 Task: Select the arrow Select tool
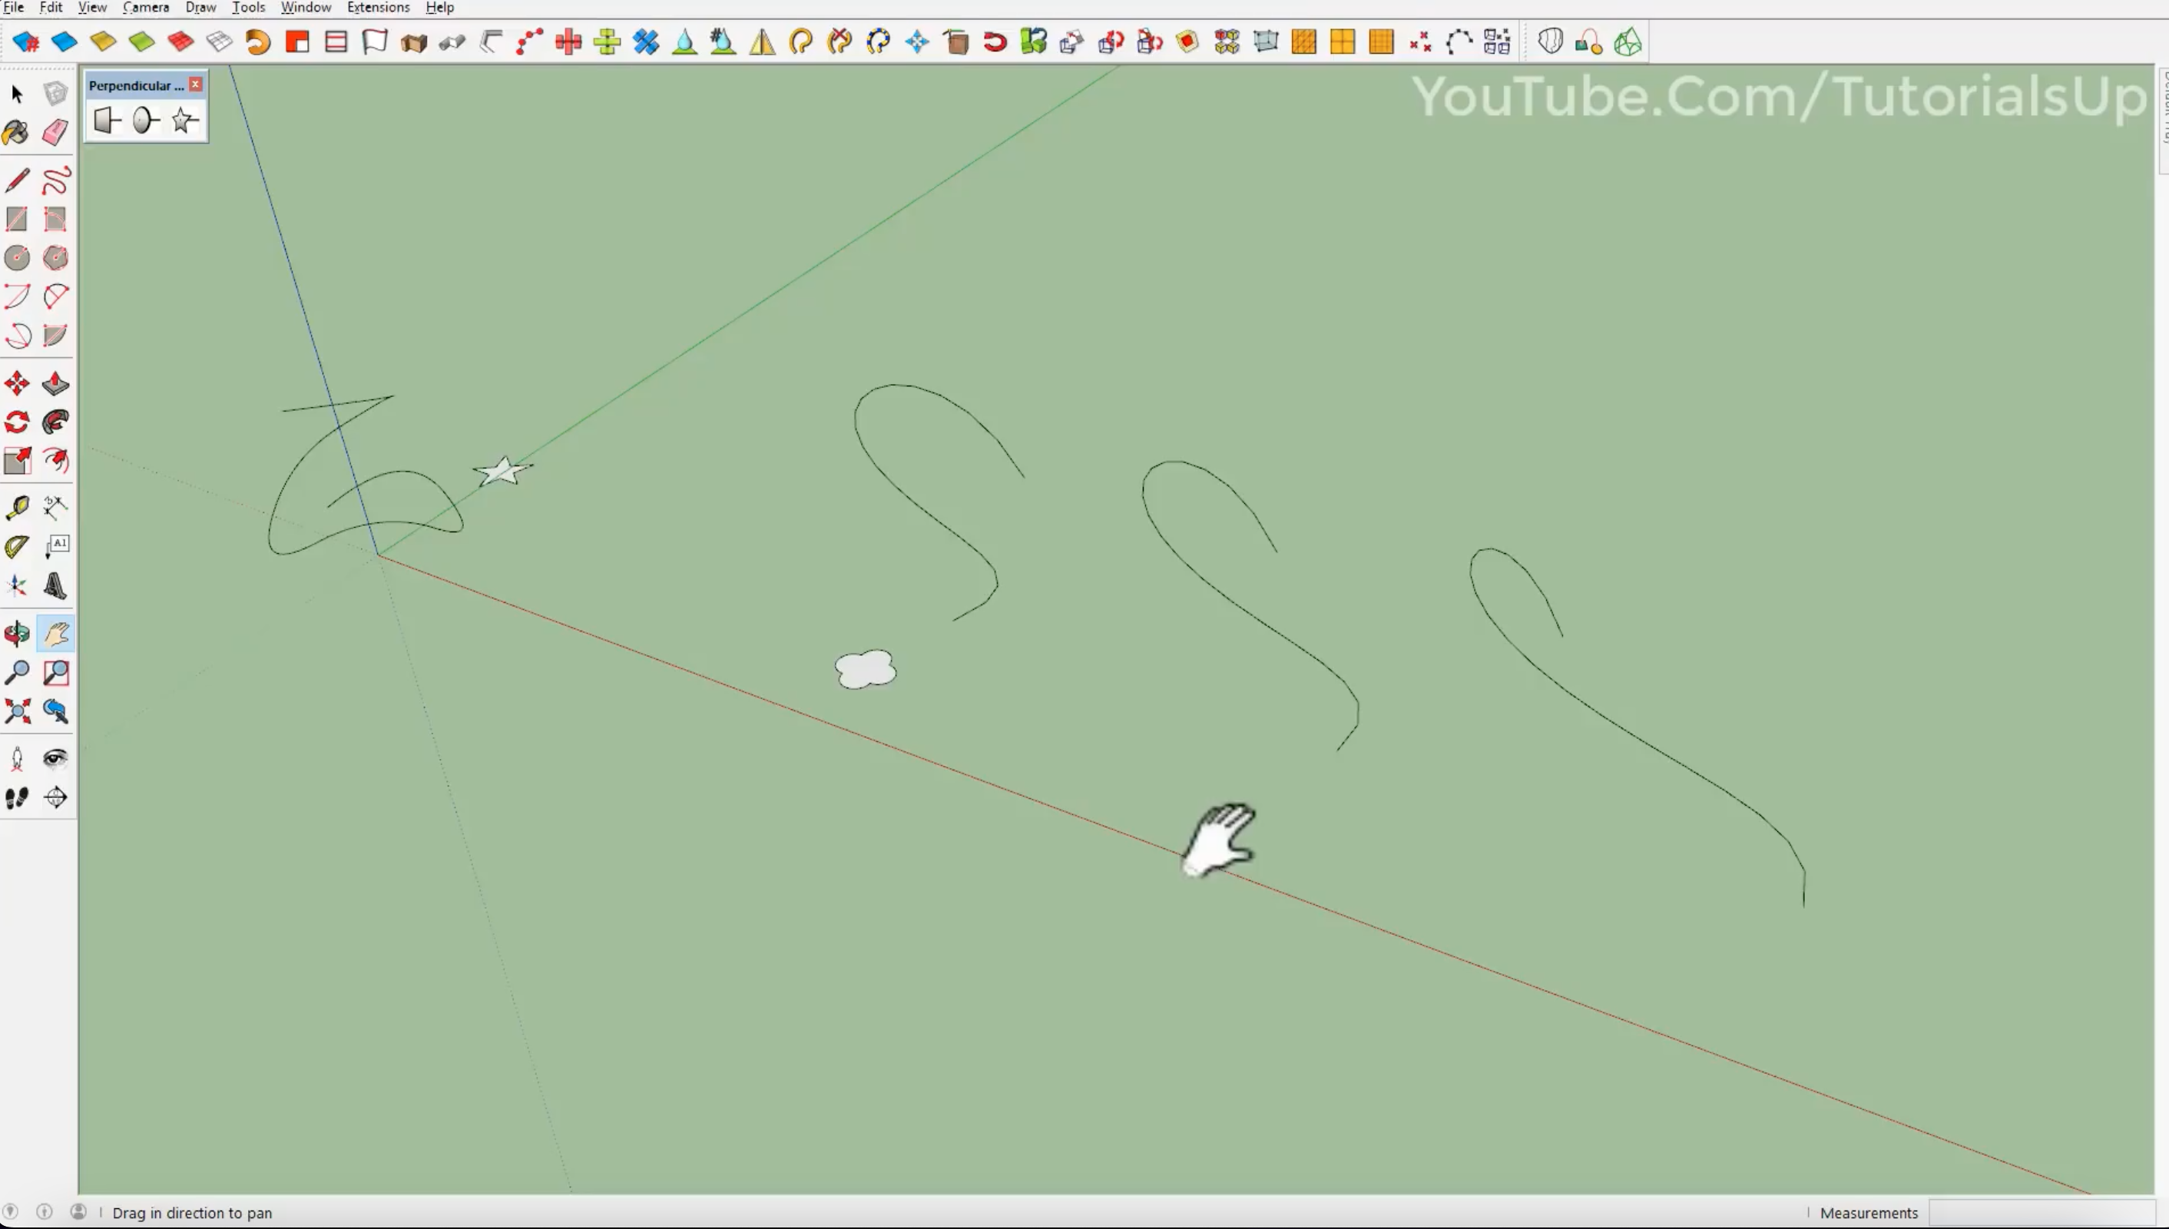17,94
